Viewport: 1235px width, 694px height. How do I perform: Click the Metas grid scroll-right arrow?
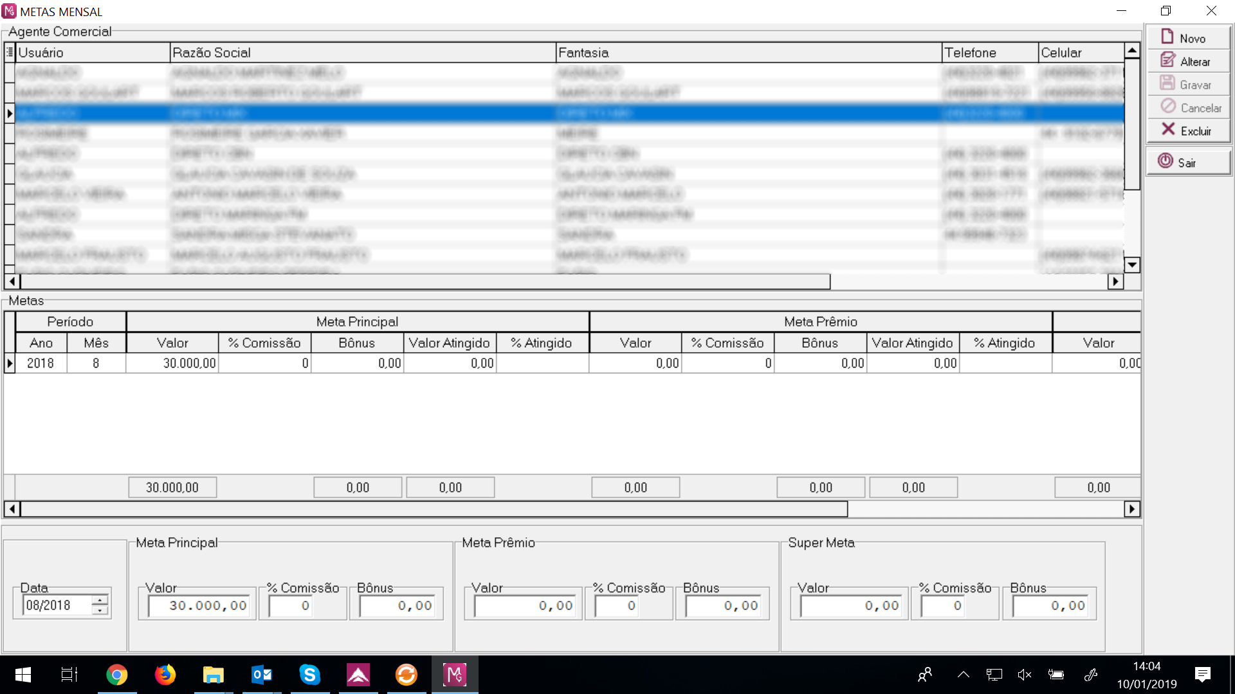(1132, 509)
